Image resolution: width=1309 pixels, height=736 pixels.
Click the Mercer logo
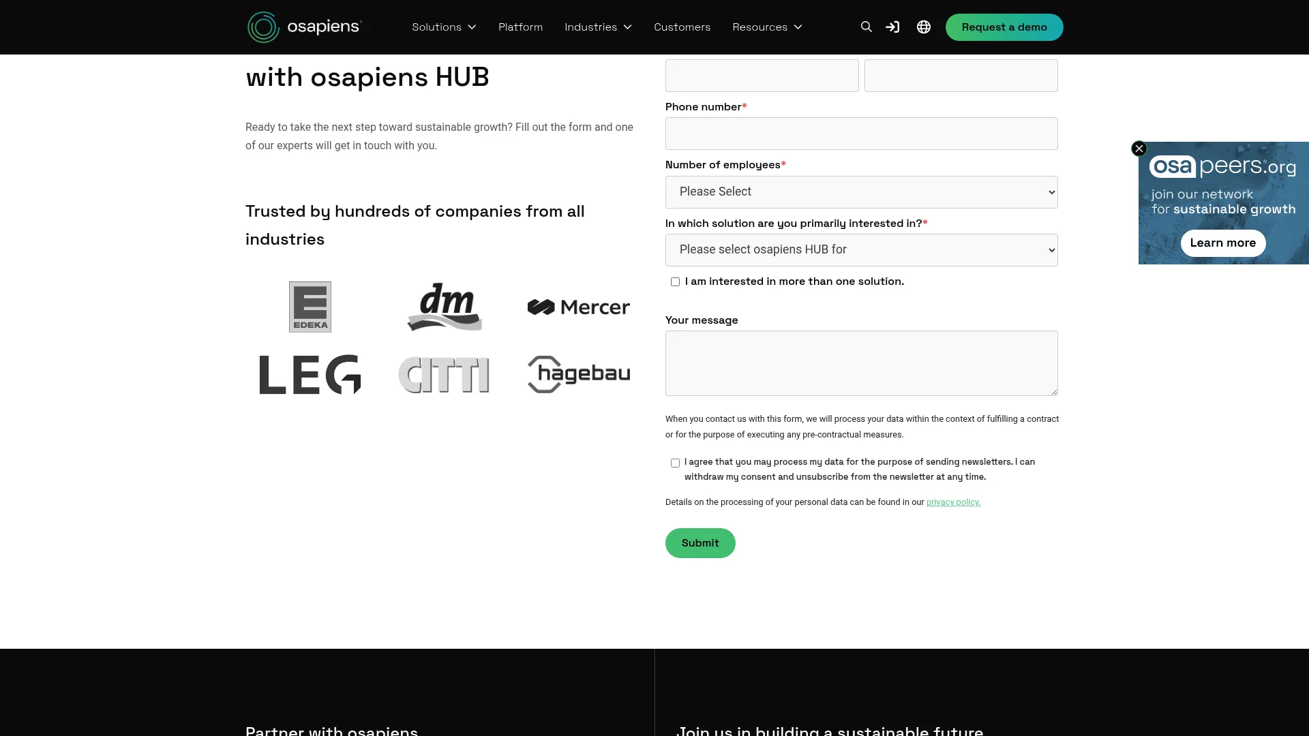(x=579, y=307)
